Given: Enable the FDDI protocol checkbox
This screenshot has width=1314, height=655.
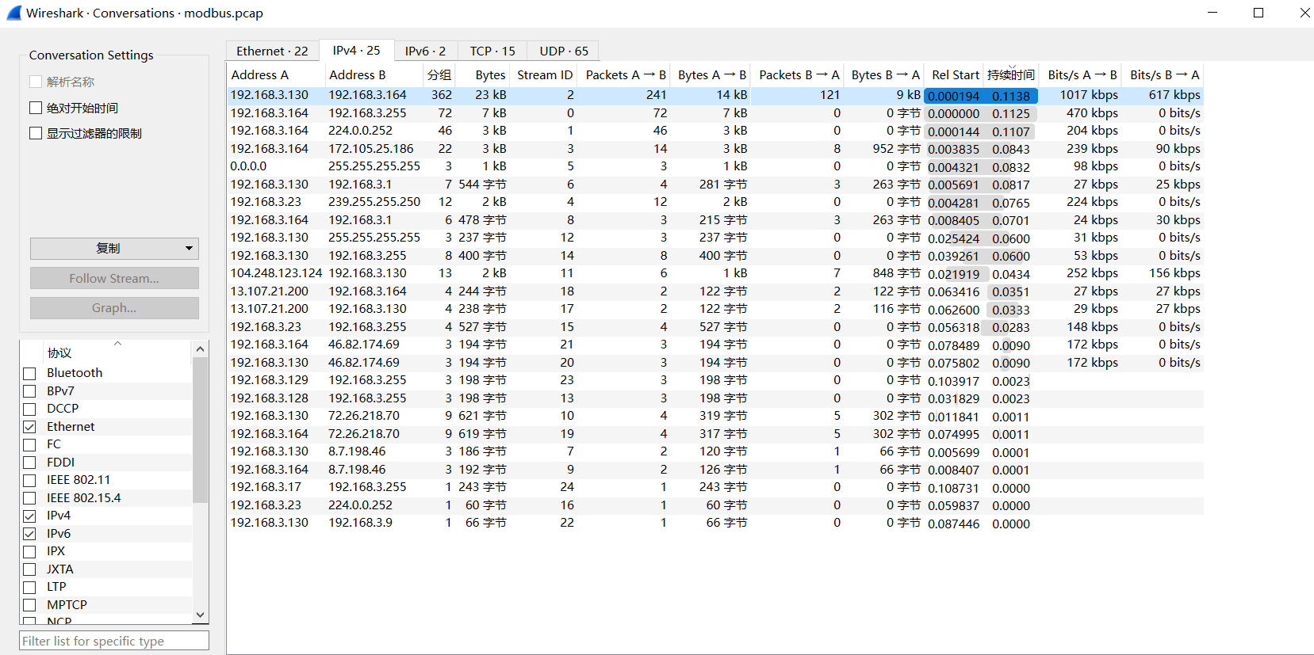Looking at the screenshot, I should click(x=29, y=463).
